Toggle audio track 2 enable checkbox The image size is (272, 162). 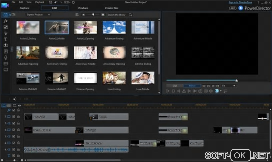click(x=14, y=123)
